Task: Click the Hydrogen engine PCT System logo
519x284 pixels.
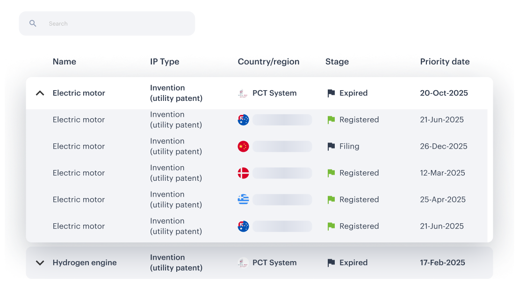Action: (243, 263)
